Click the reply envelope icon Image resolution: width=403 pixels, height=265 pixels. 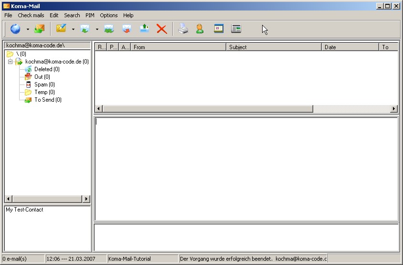coord(85,29)
